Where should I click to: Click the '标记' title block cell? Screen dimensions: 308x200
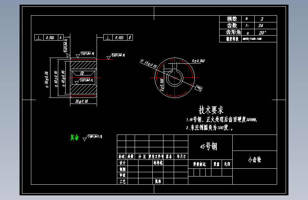point(121,157)
